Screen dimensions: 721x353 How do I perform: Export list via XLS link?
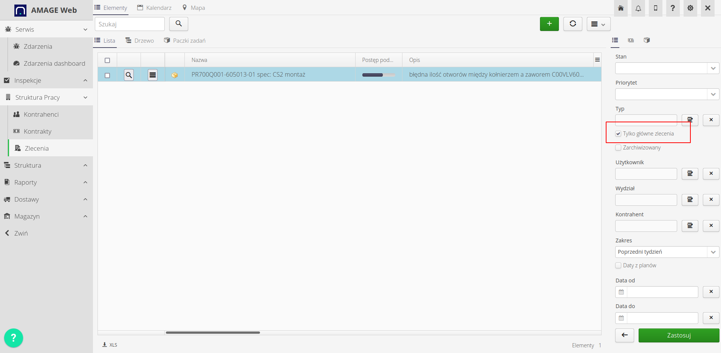click(x=110, y=345)
